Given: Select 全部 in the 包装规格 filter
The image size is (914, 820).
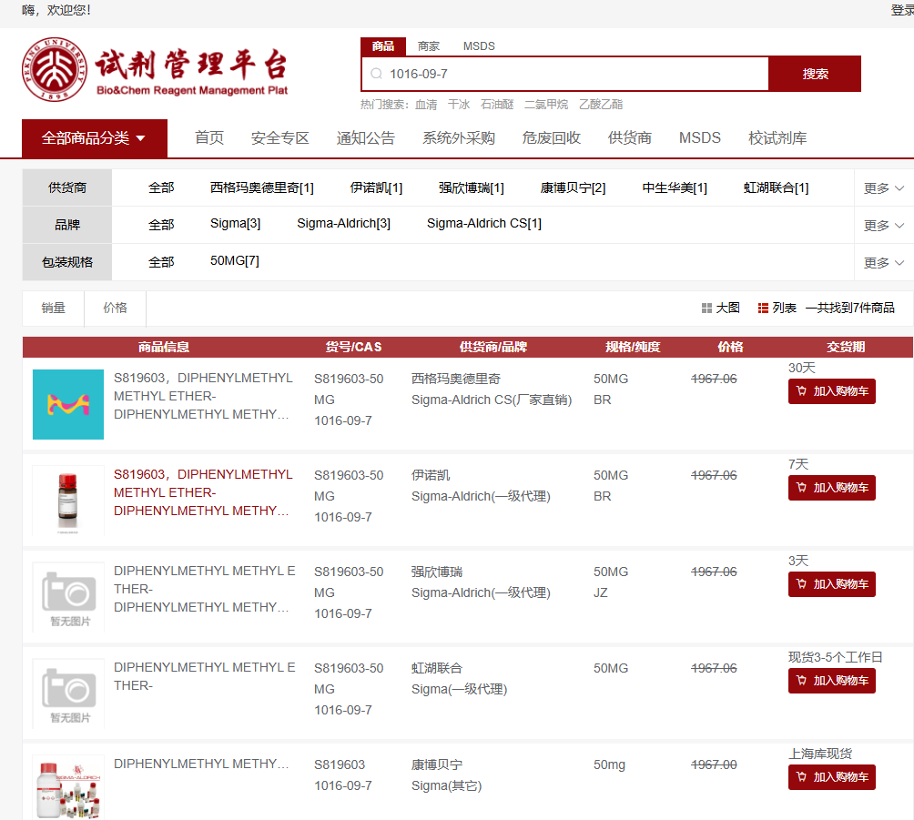Looking at the screenshot, I should pyautogui.click(x=161, y=262).
